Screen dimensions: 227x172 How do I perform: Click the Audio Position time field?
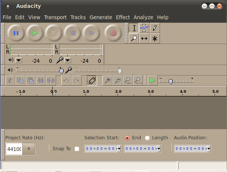tap(190, 149)
